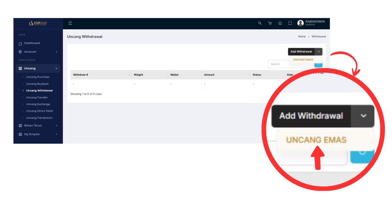
Task: Go to Dashboard in the sidebar
Action: (32, 43)
